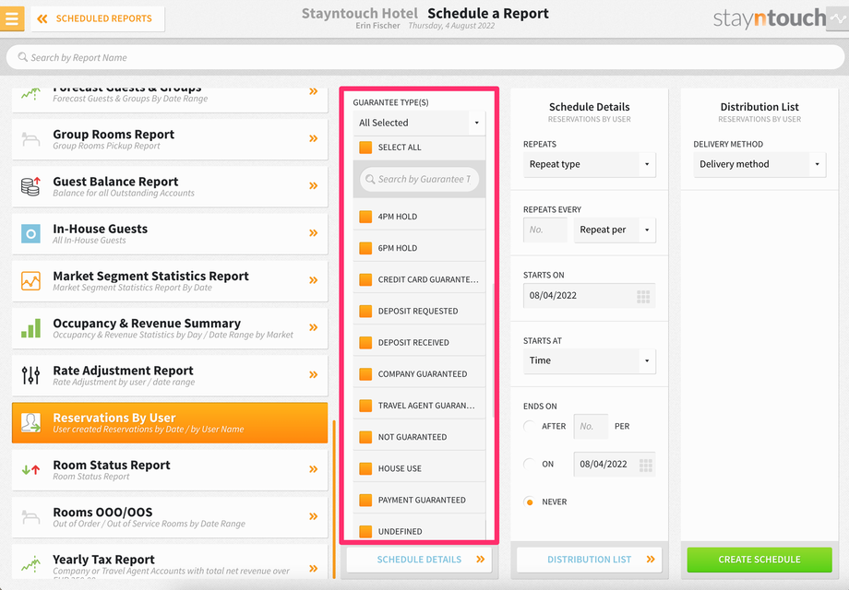Click the activity pulse icon beside logo
Screen dimensions: 849x590
pyautogui.click(x=838, y=18)
